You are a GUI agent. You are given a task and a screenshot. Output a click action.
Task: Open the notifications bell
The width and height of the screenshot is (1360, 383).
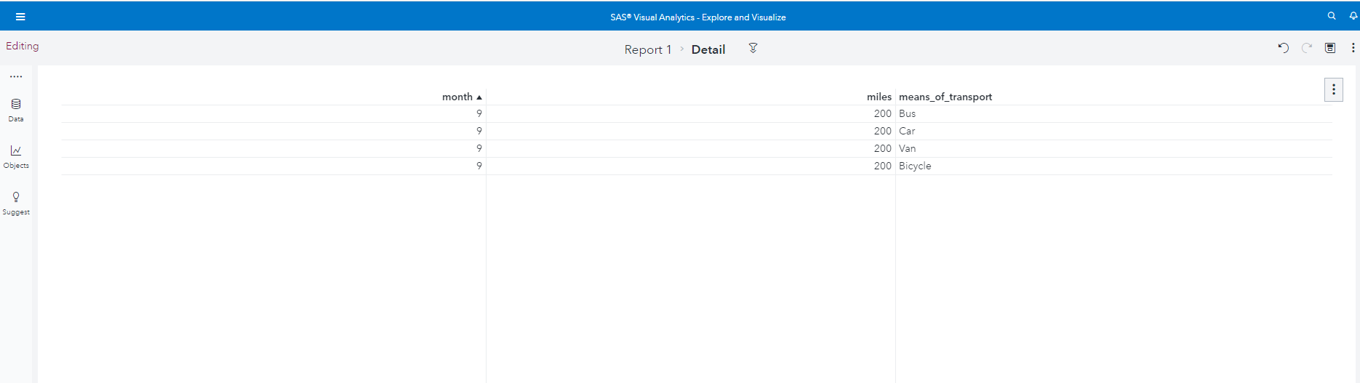pos(1353,16)
